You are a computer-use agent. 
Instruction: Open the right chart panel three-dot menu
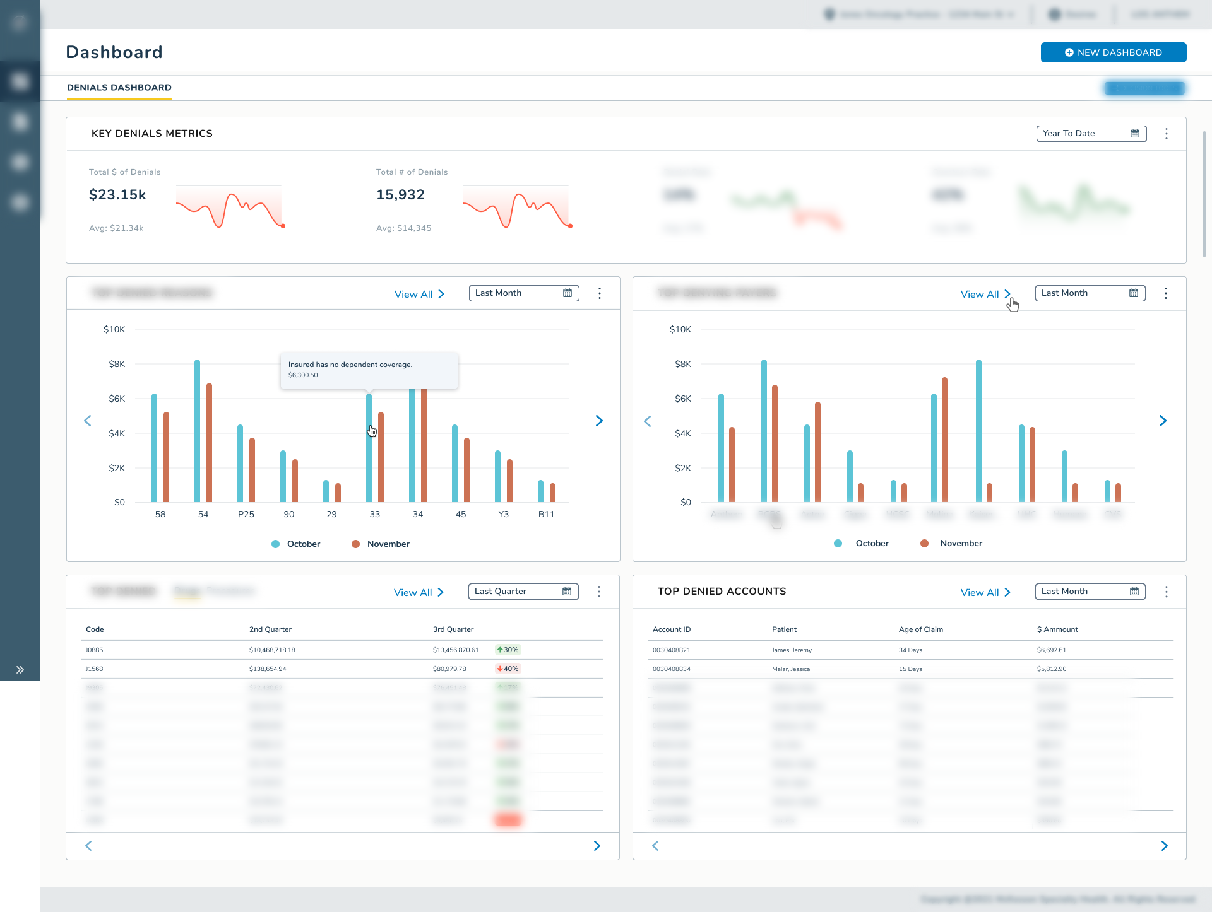1166,293
